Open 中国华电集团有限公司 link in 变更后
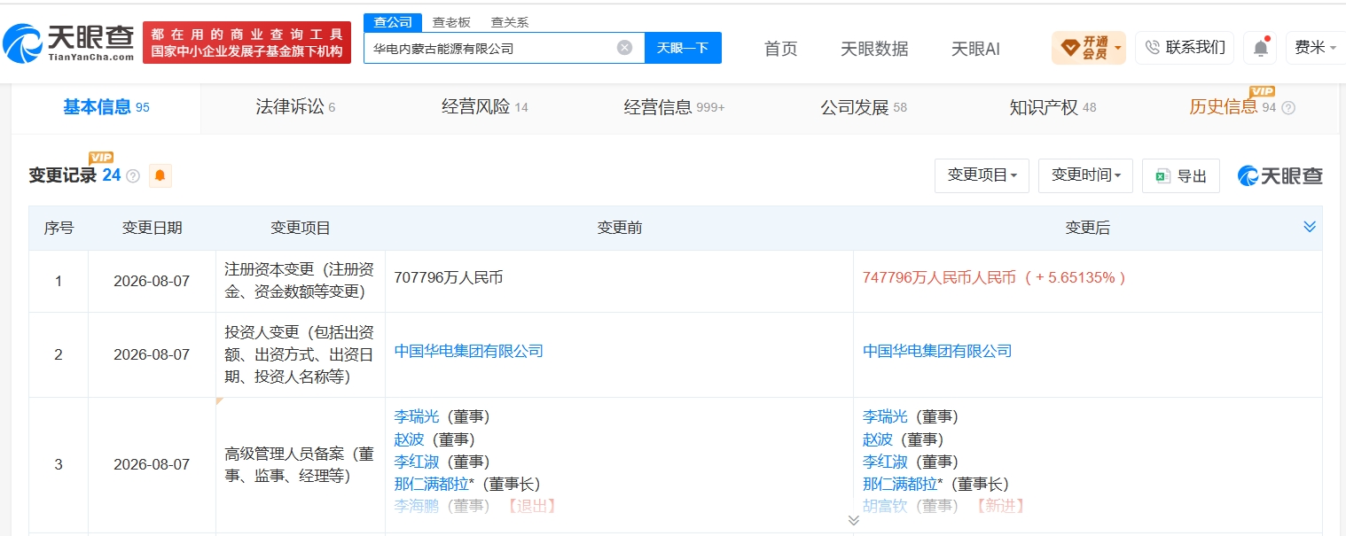Screen dimensions: 1346x536 pos(937,351)
